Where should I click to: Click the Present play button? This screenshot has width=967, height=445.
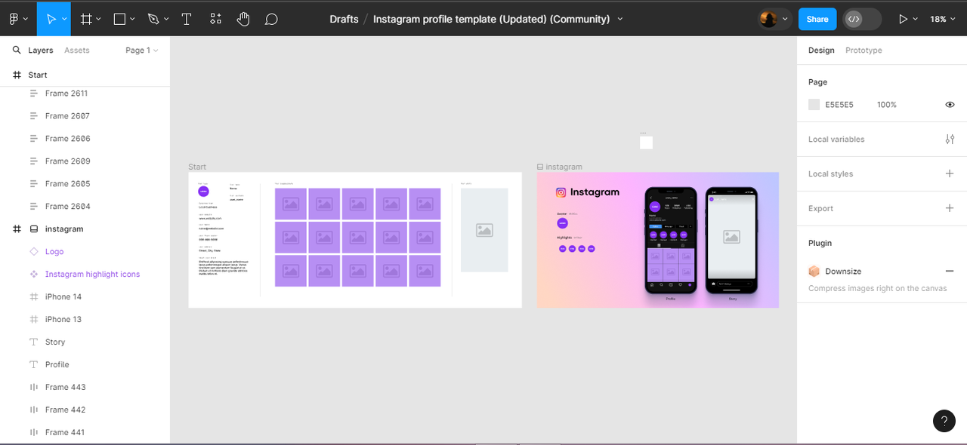click(903, 19)
